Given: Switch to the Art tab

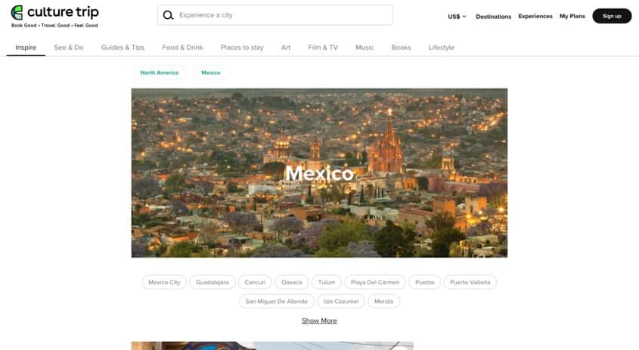Looking at the screenshot, I should [x=286, y=48].
